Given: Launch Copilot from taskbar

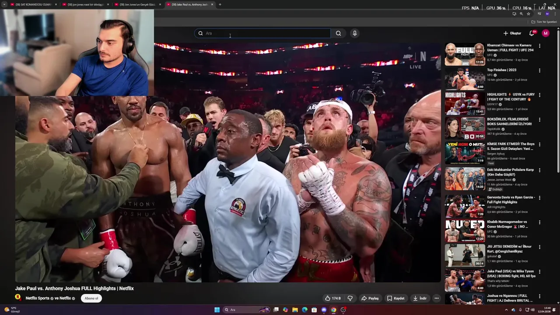Looking at the screenshot, I should point(285,310).
